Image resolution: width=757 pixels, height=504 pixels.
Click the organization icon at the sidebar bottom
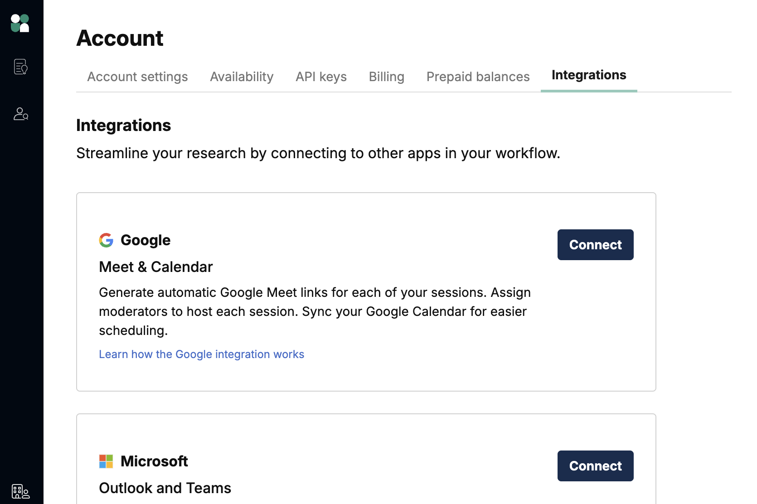[x=20, y=491]
